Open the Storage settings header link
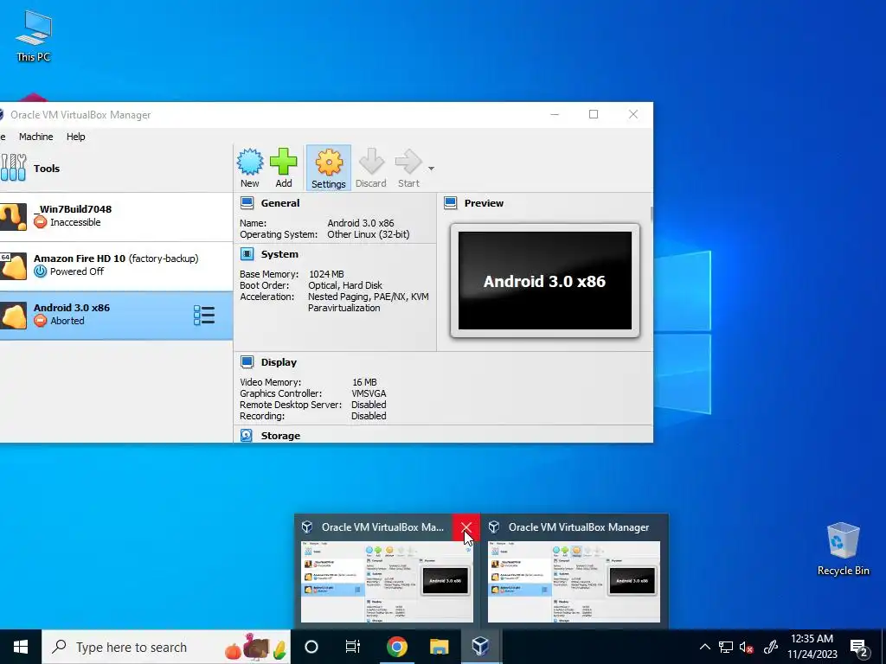The height and width of the screenshot is (664, 886). [x=280, y=436]
